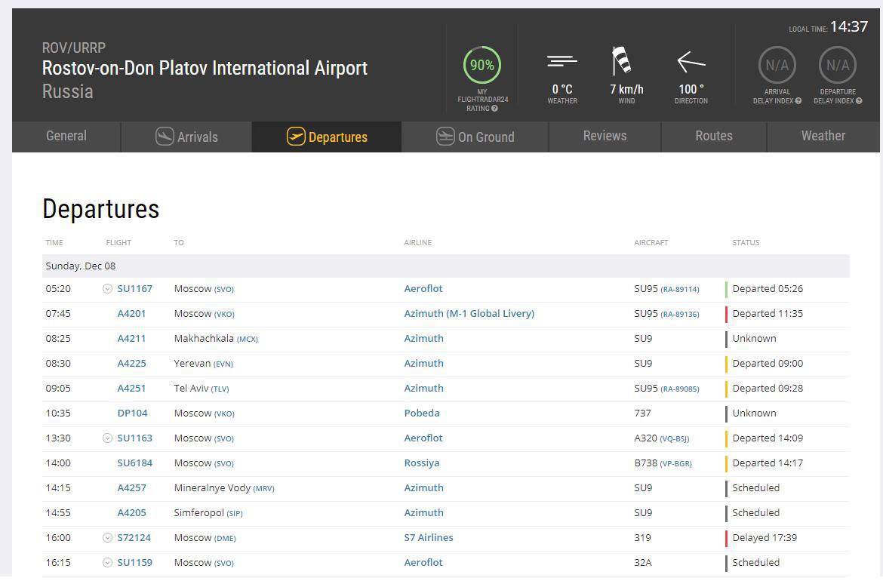Open help for Flightradar24 rating
This screenshot has height=581, width=883.
[494, 109]
